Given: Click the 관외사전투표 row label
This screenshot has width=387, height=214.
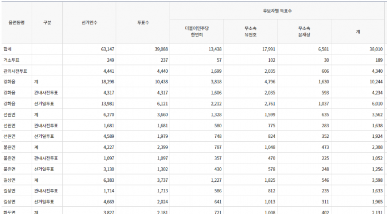Looking at the screenshot, I should point(16,71).
